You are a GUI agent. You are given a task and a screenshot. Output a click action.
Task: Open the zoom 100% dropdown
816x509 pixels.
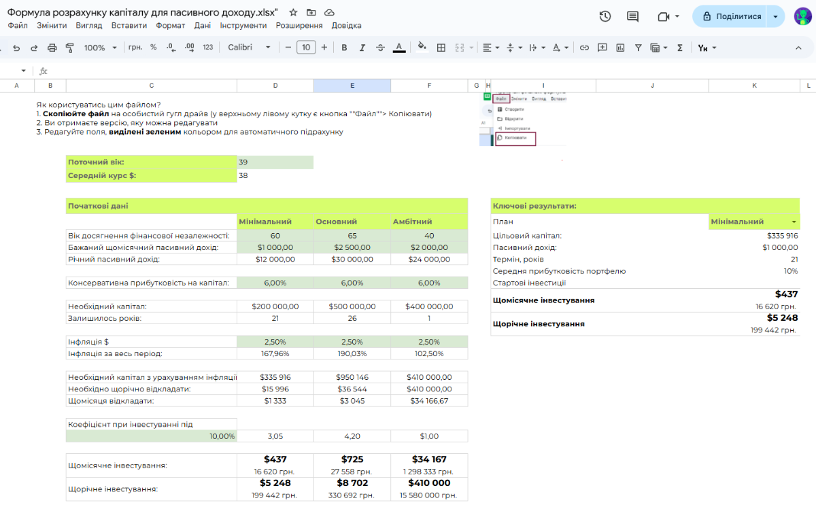100,48
